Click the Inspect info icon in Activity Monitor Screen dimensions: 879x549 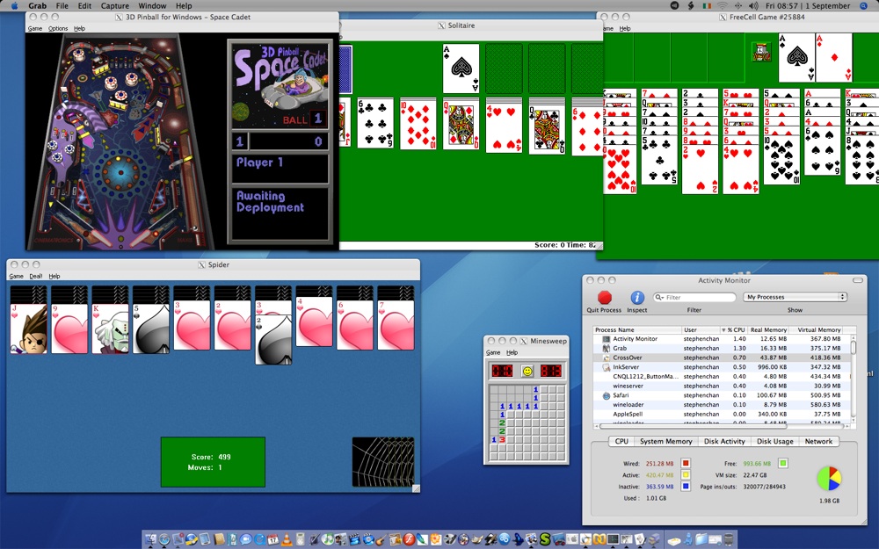[636, 297]
